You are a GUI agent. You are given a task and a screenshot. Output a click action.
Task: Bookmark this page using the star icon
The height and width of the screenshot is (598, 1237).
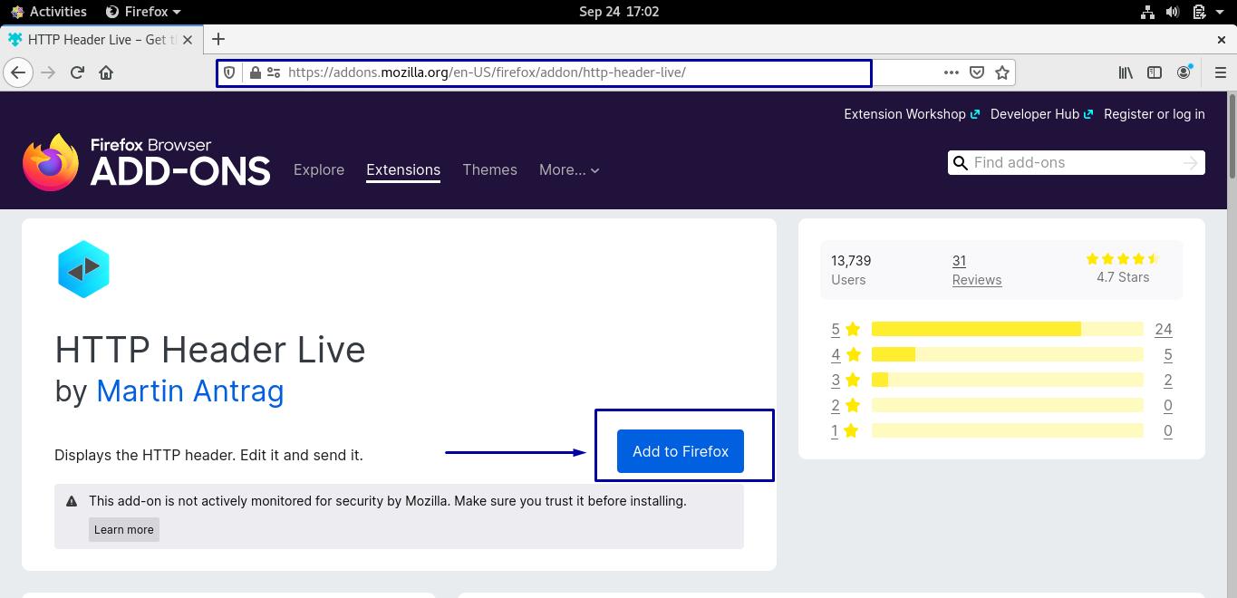[x=1001, y=72]
